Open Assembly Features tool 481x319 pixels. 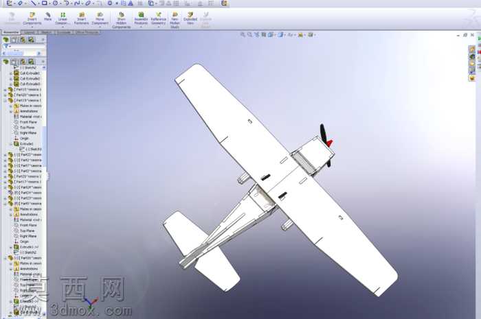pos(141,19)
